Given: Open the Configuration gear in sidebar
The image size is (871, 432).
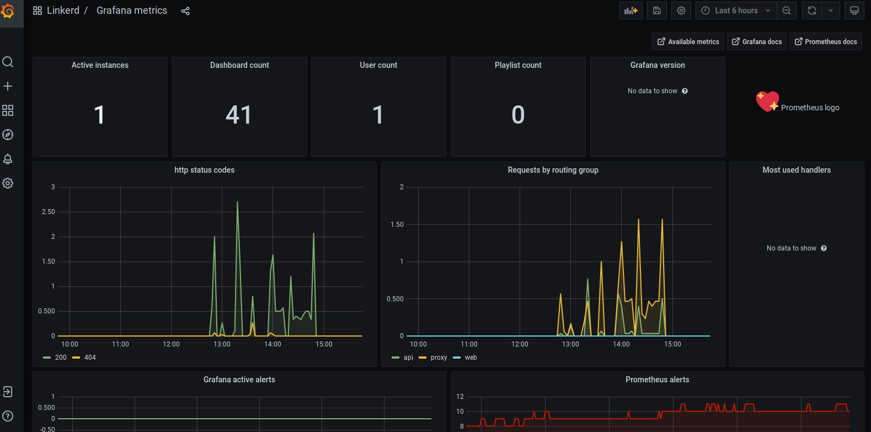Looking at the screenshot, I should 8,183.
